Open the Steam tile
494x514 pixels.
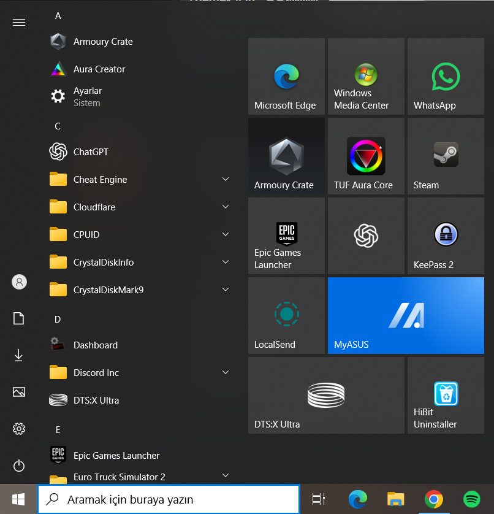pos(446,156)
